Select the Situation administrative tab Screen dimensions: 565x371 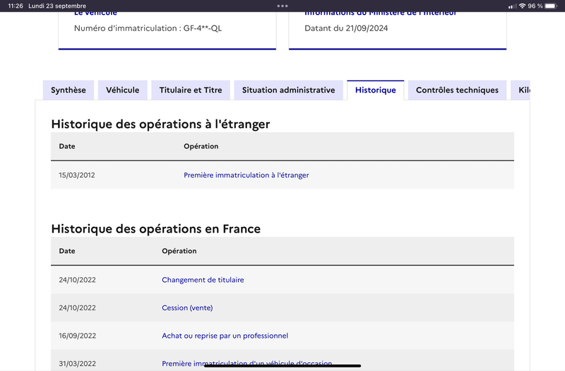pos(289,90)
